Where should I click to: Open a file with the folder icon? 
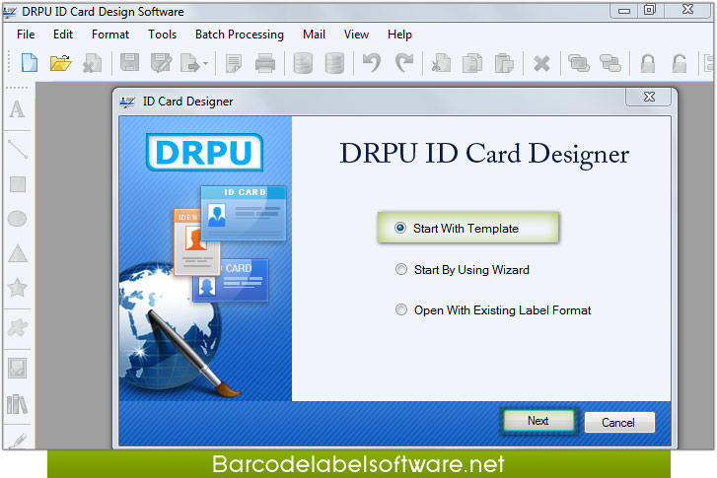[60, 63]
